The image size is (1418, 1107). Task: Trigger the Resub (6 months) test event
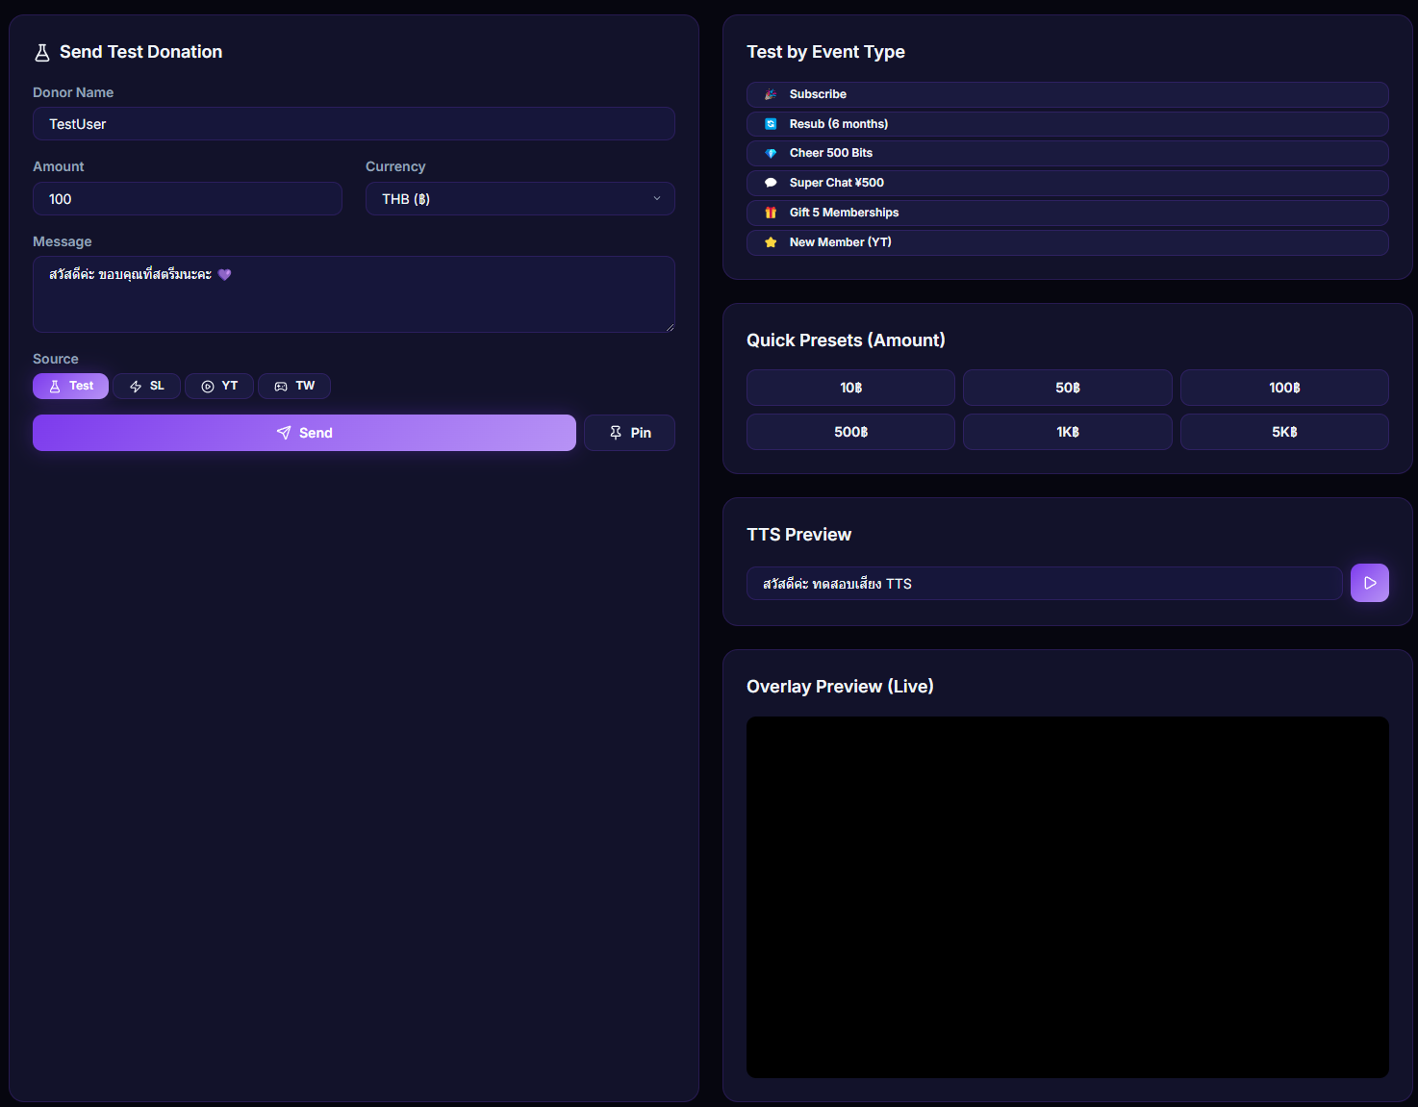point(1068,124)
